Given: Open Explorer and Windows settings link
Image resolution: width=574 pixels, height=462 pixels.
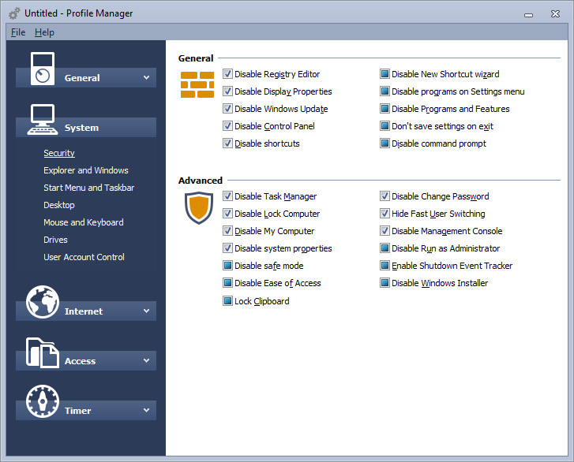Looking at the screenshot, I should click(x=86, y=170).
